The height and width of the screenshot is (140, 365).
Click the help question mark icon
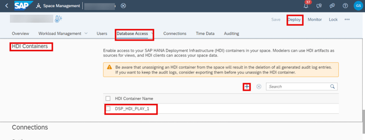(x=345, y=6)
